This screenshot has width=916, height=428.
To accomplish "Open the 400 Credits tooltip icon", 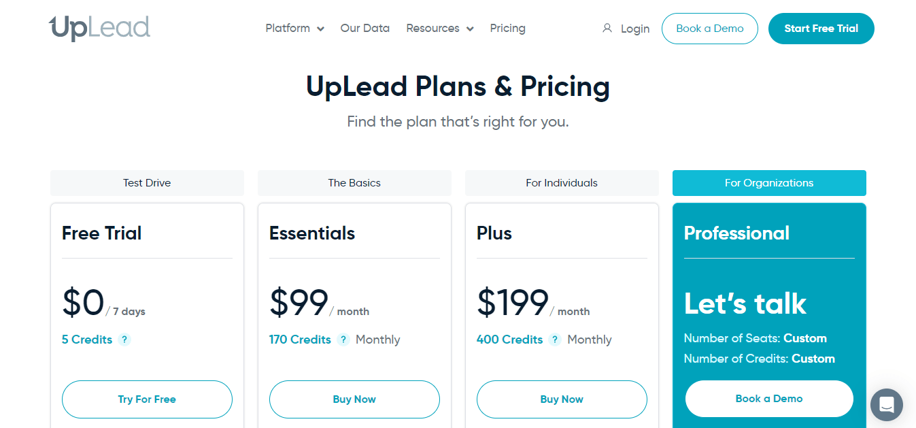I will (554, 340).
